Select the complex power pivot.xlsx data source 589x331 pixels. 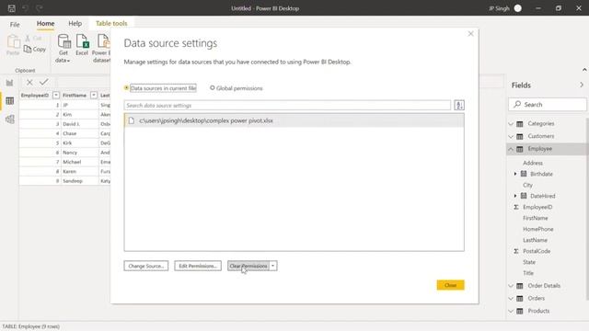[x=294, y=120]
